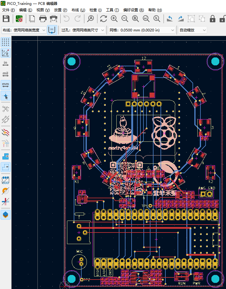
Task: Toggle zone fill display
Action: click(5, 156)
